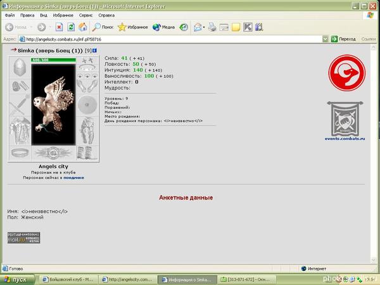Image resolution: width=380 pixels, height=285 pixels.
Task: Click the Информация о Simka taskbar button
Action: point(187,280)
